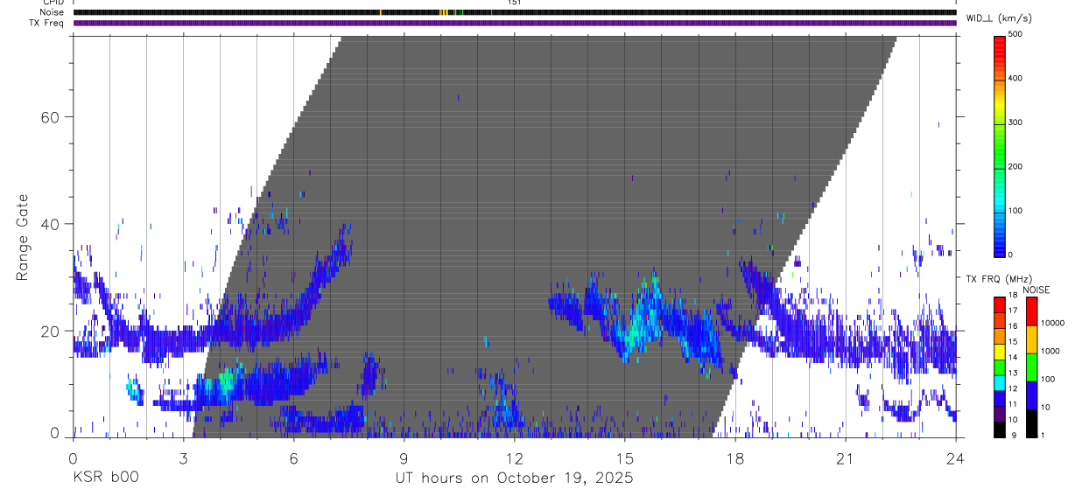Click the purple TX Freq strip above the plot
Viewport: 1075px width, 496px height.
[x=515, y=23]
